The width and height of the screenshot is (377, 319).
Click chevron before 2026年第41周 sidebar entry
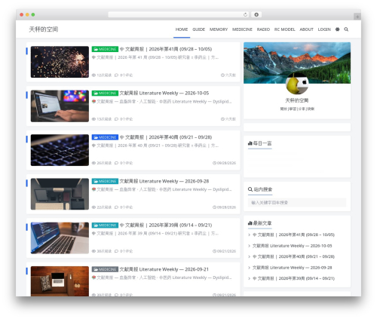(x=249, y=235)
